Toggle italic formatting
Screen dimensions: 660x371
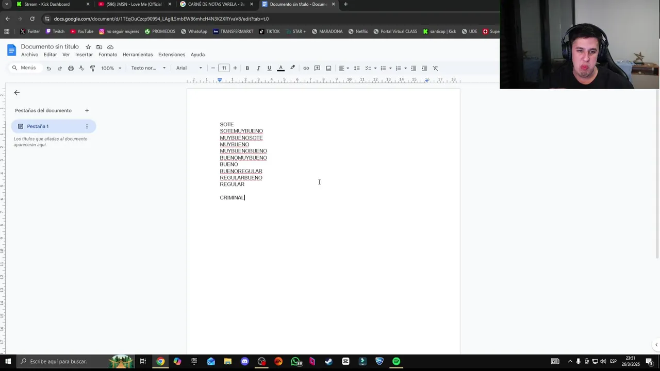[x=258, y=68]
